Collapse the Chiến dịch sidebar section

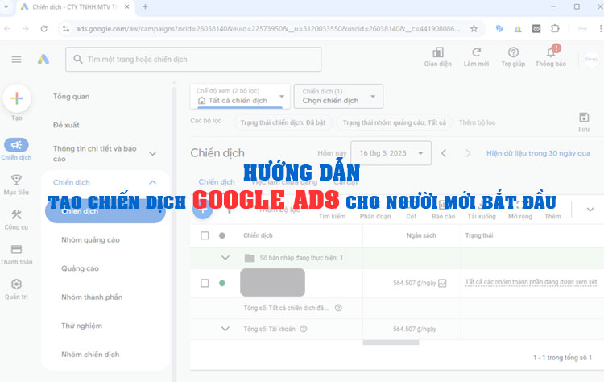point(152,182)
